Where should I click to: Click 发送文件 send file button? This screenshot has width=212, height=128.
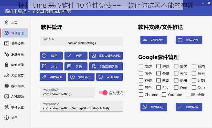pos(189,40)
